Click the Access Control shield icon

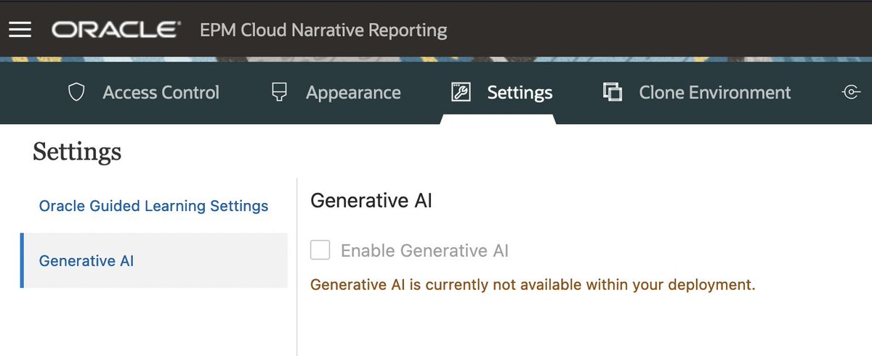click(x=76, y=93)
